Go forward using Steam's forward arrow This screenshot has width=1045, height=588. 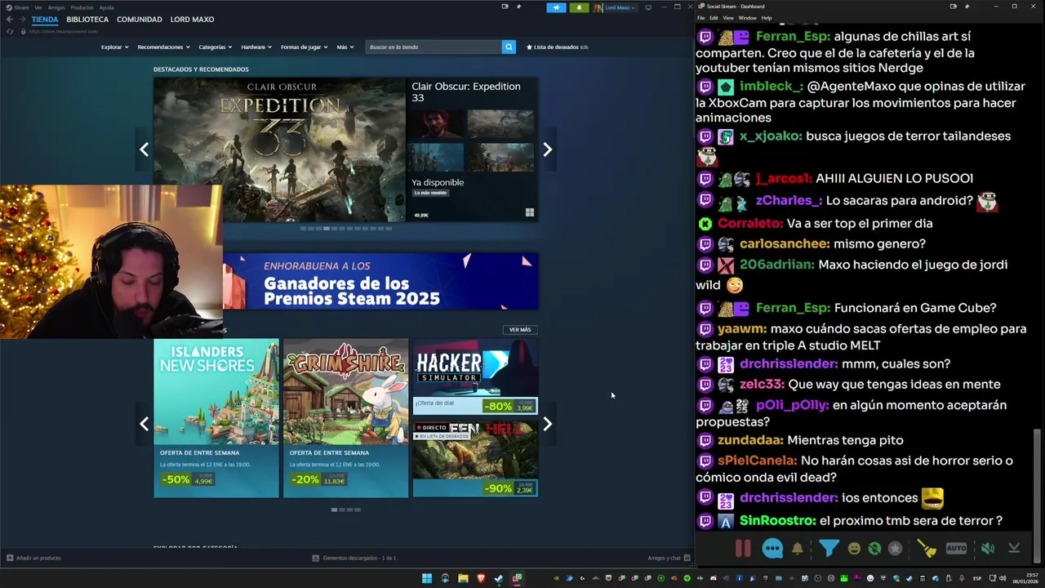(21, 20)
